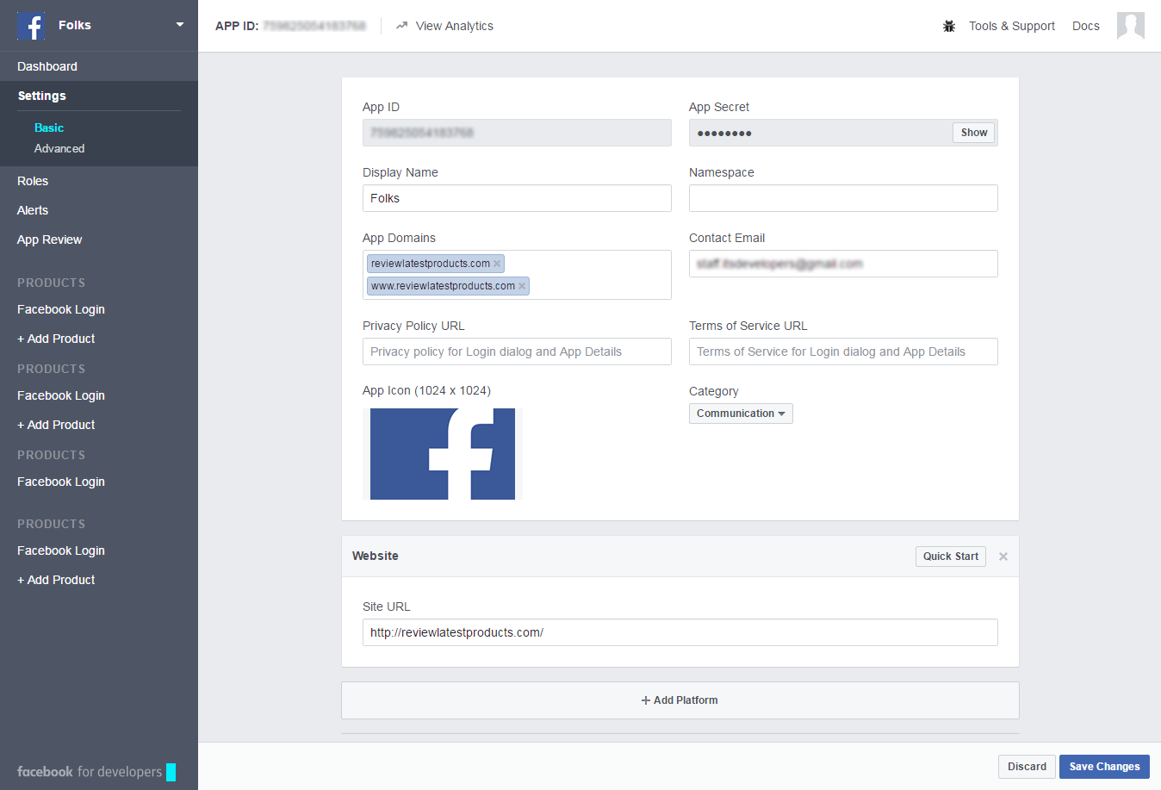Focus the Contact Email field
This screenshot has height=790, width=1161.
click(x=843, y=264)
